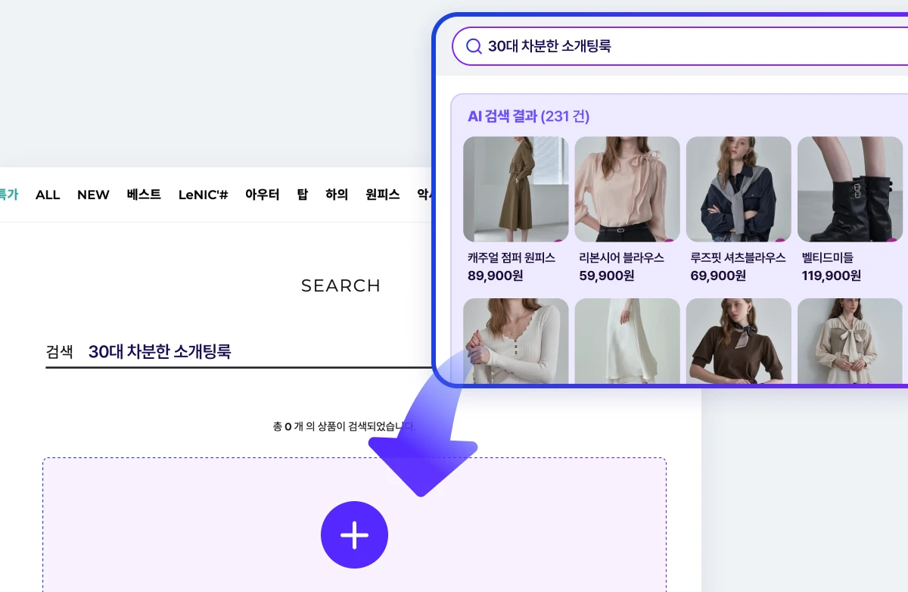Click the AI search input field
The width and height of the screenshot is (908, 592).
pos(681,46)
